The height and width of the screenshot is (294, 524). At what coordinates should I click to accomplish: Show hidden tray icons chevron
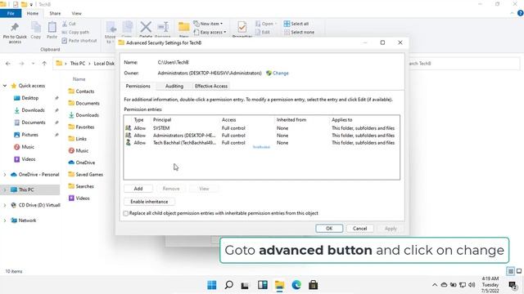coord(435,285)
